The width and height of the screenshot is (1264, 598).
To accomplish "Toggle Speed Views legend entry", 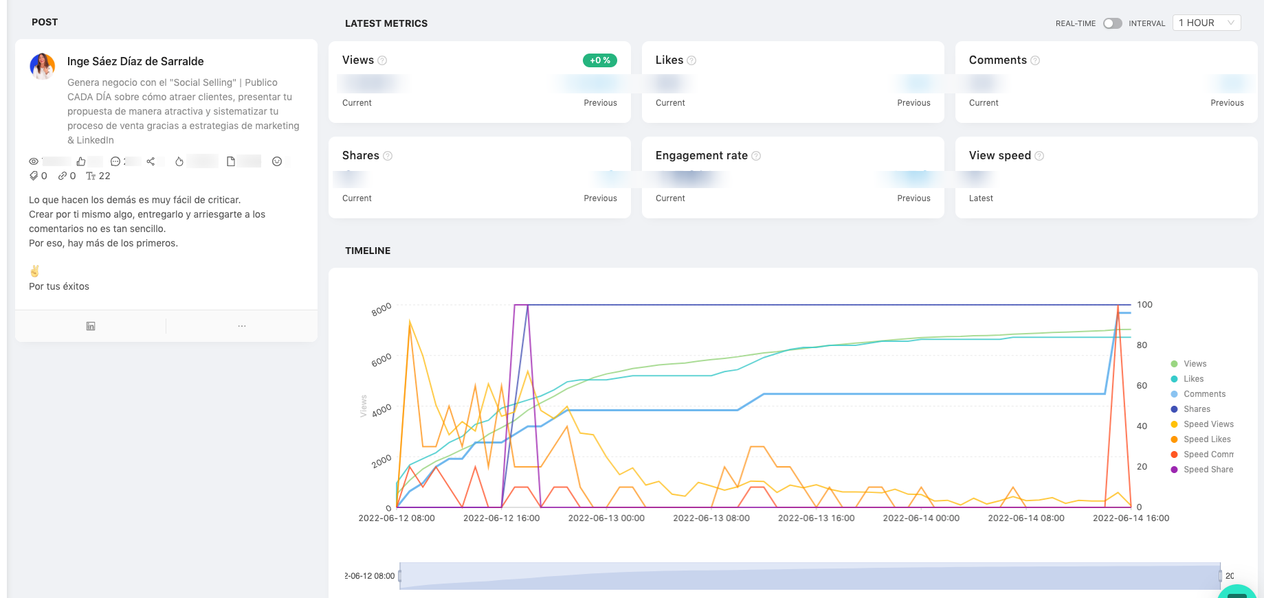I will [x=1208, y=424].
